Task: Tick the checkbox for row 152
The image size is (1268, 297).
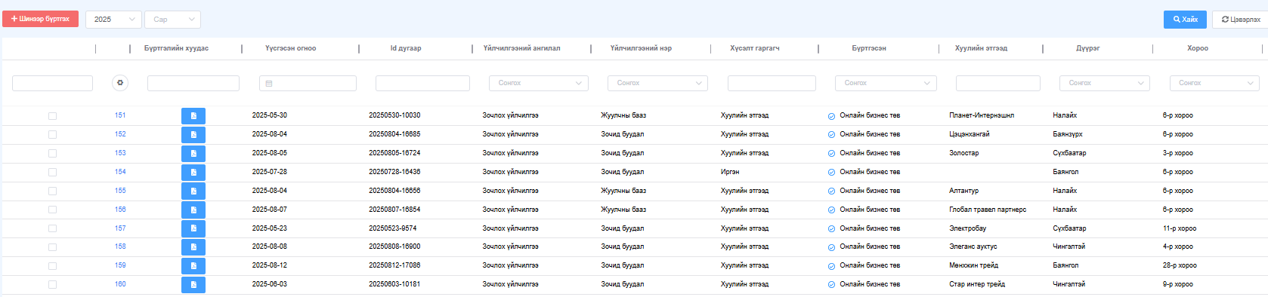Action: pyautogui.click(x=52, y=135)
